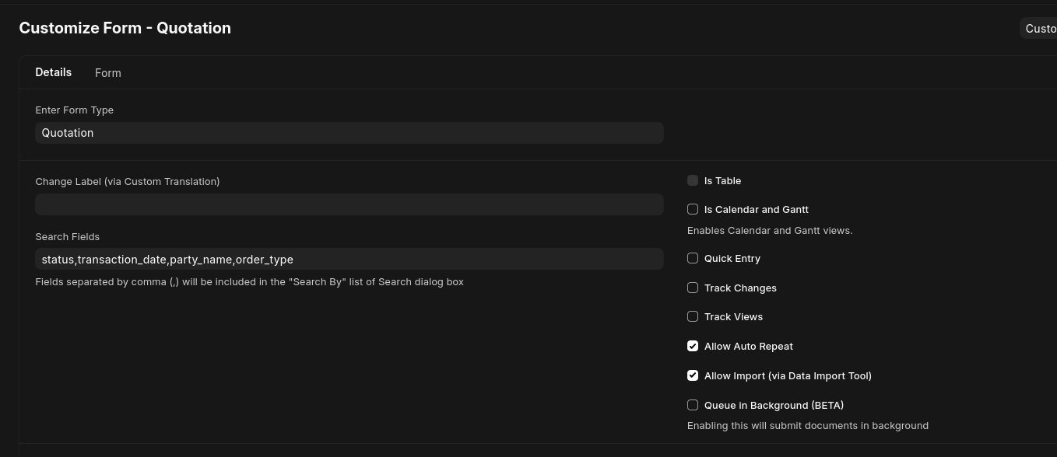1057x457 pixels.
Task: Enable Queue in Background (BETA) checkbox
Action: (x=693, y=405)
